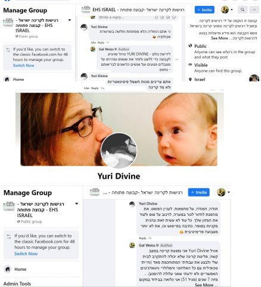Viewport: 261px width, 287px height.
Task: Select Admin Tools in lower sidebar
Action: pyautogui.click(x=17, y=283)
